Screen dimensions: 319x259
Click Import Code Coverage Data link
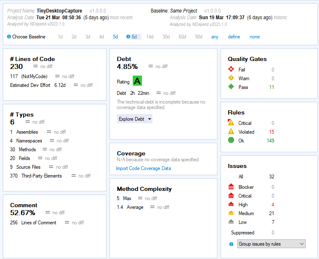(x=144, y=168)
